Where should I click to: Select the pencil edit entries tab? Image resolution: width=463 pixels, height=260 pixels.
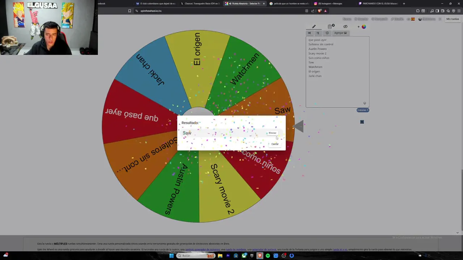point(314,26)
